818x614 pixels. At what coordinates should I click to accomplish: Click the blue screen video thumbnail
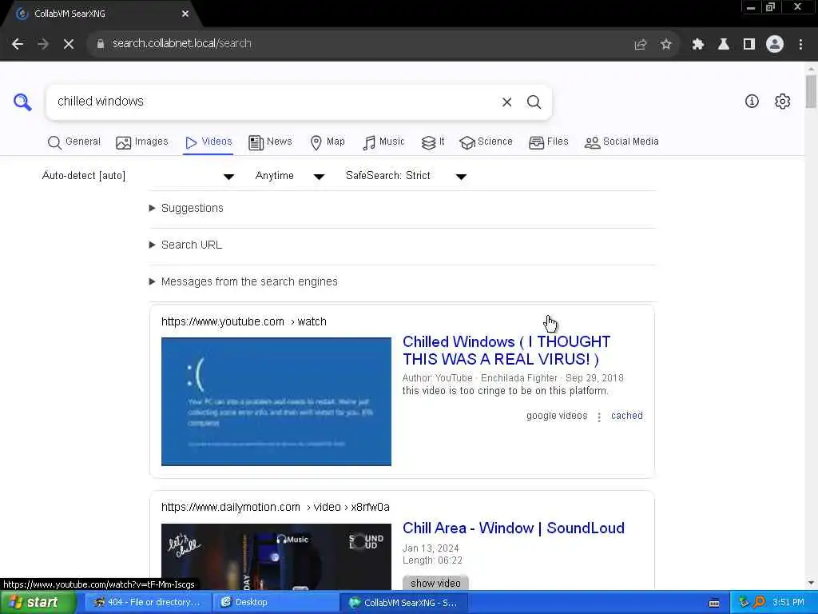pos(276,401)
